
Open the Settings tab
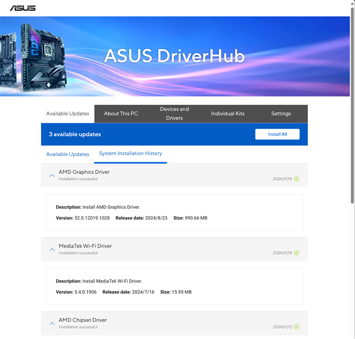281,113
